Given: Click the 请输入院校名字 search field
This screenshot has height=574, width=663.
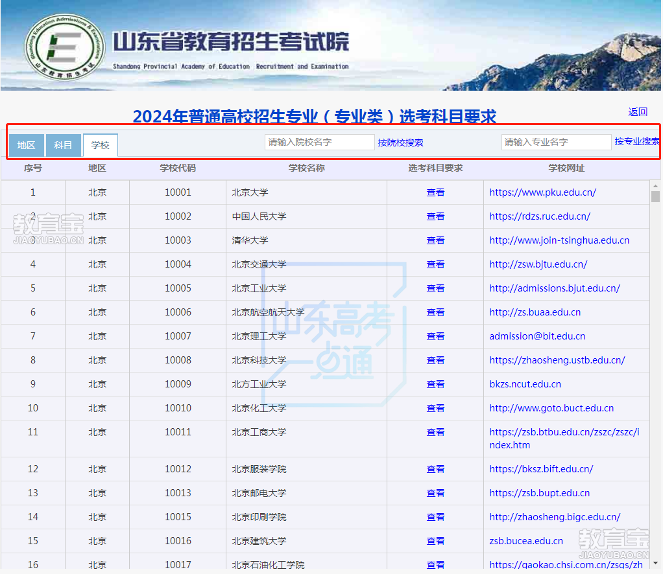Looking at the screenshot, I should (x=320, y=142).
